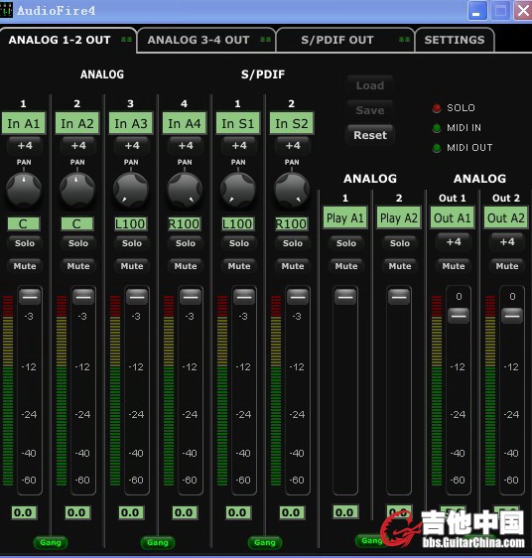Screen dimensions: 532x558
Task: Click the 0.0 gain value for Play A1
Action: [344, 512]
